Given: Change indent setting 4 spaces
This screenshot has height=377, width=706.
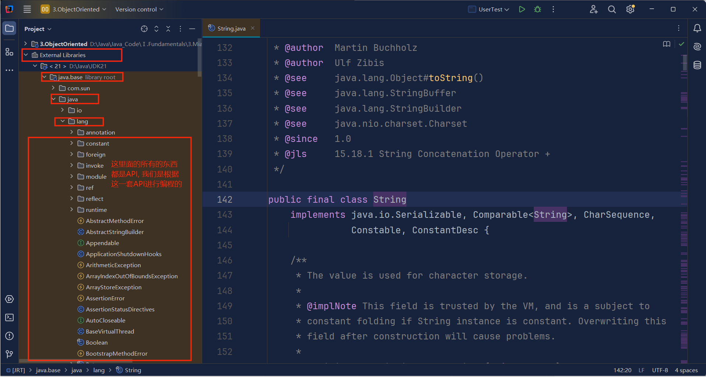Looking at the screenshot, I should pyautogui.click(x=686, y=370).
